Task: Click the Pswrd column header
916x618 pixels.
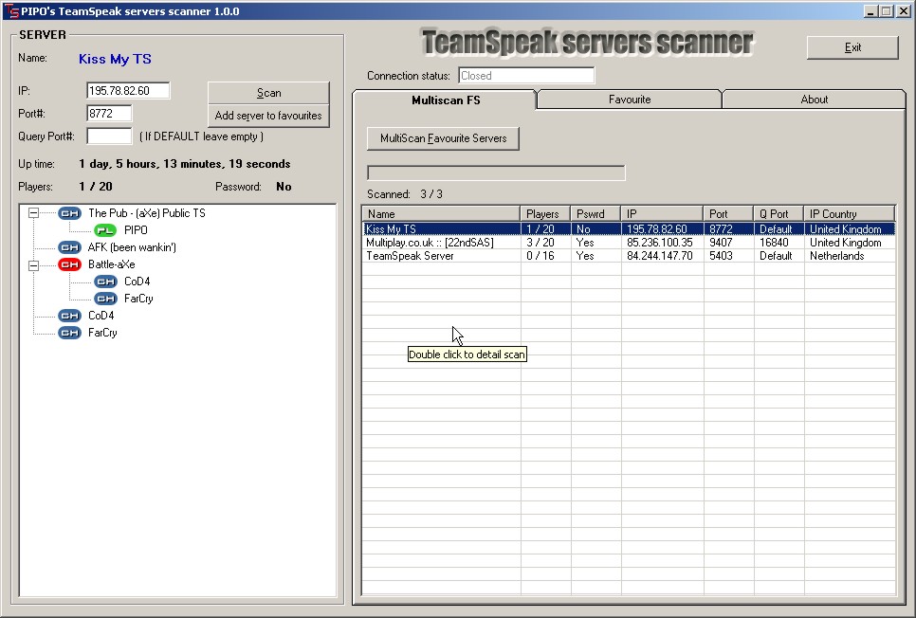Action: pos(595,214)
